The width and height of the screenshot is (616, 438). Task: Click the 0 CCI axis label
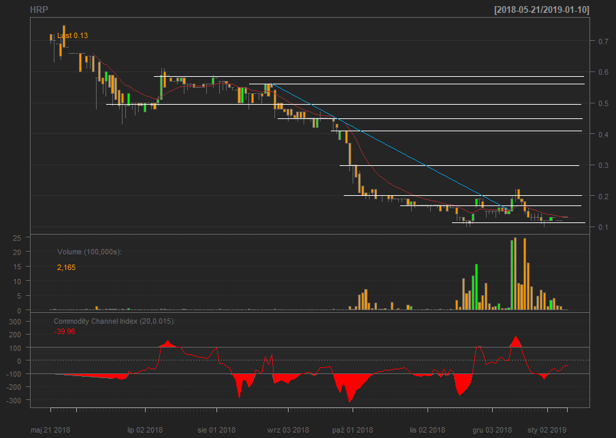point(18,360)
